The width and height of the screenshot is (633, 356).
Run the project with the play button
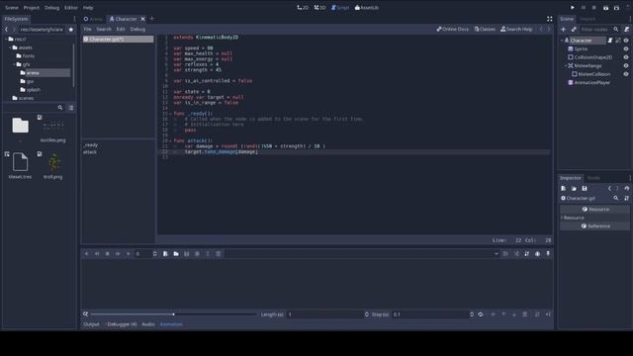coord(573,8)
